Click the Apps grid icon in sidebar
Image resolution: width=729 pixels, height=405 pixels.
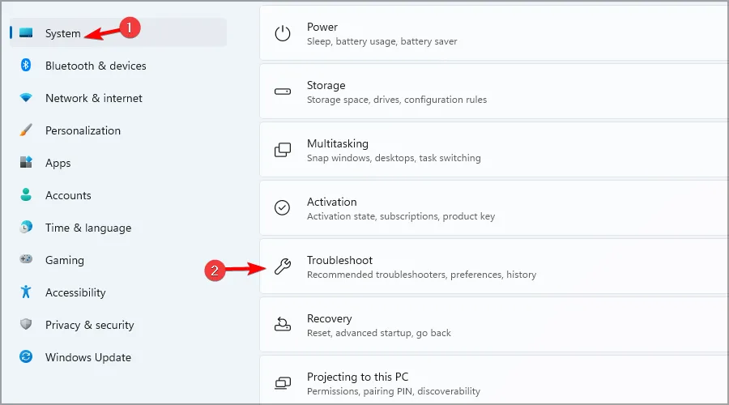tap(27, 163)
